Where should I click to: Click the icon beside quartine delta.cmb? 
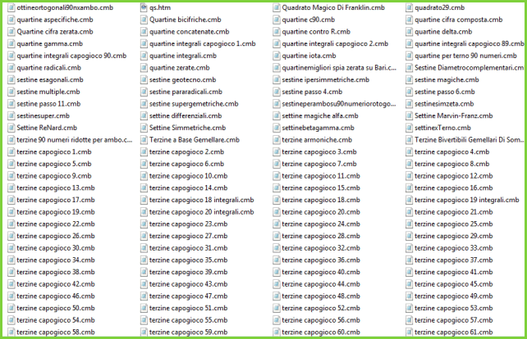click(x=408, y=32)
